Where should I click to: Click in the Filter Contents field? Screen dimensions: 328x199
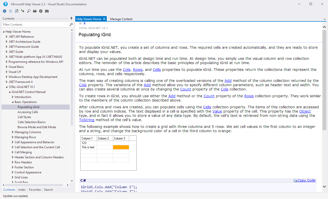tap(35, 24)
